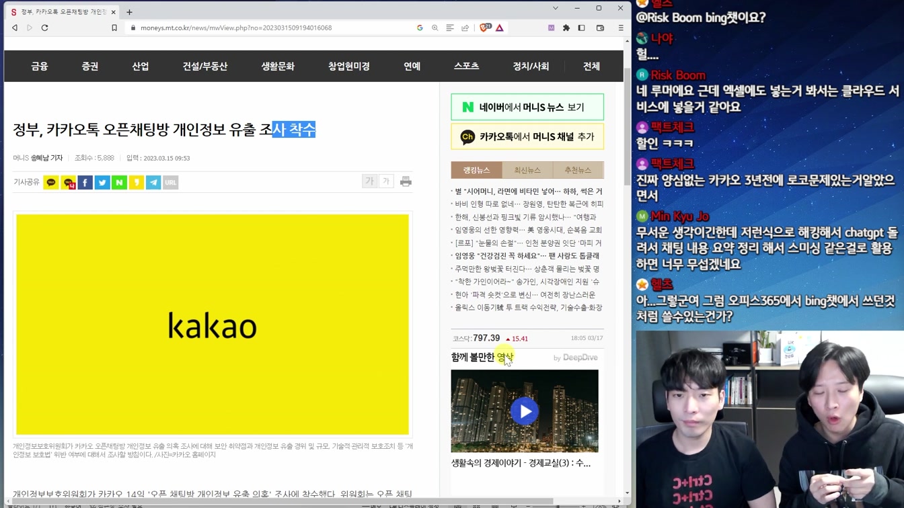Switch to 랭킹뉴스 tab
The width and height of the screenshot is (904, 508).
pyautogui.click(x=476, y=170)
